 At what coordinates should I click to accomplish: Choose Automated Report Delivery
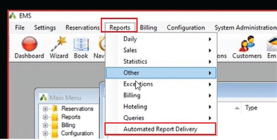(x=160, y=129)
